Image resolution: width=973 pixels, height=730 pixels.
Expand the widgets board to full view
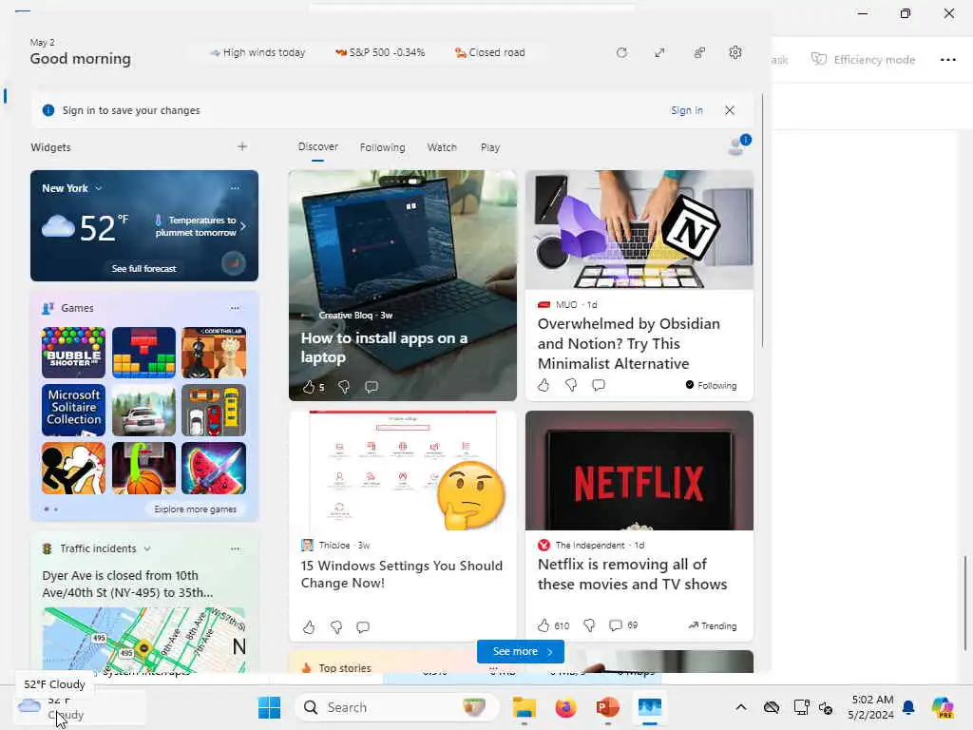tap(659, 53)
